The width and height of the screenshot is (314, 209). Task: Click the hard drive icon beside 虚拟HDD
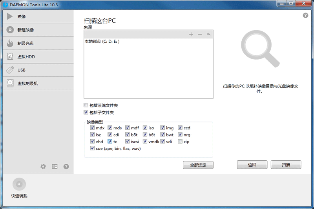click(10, 56)
